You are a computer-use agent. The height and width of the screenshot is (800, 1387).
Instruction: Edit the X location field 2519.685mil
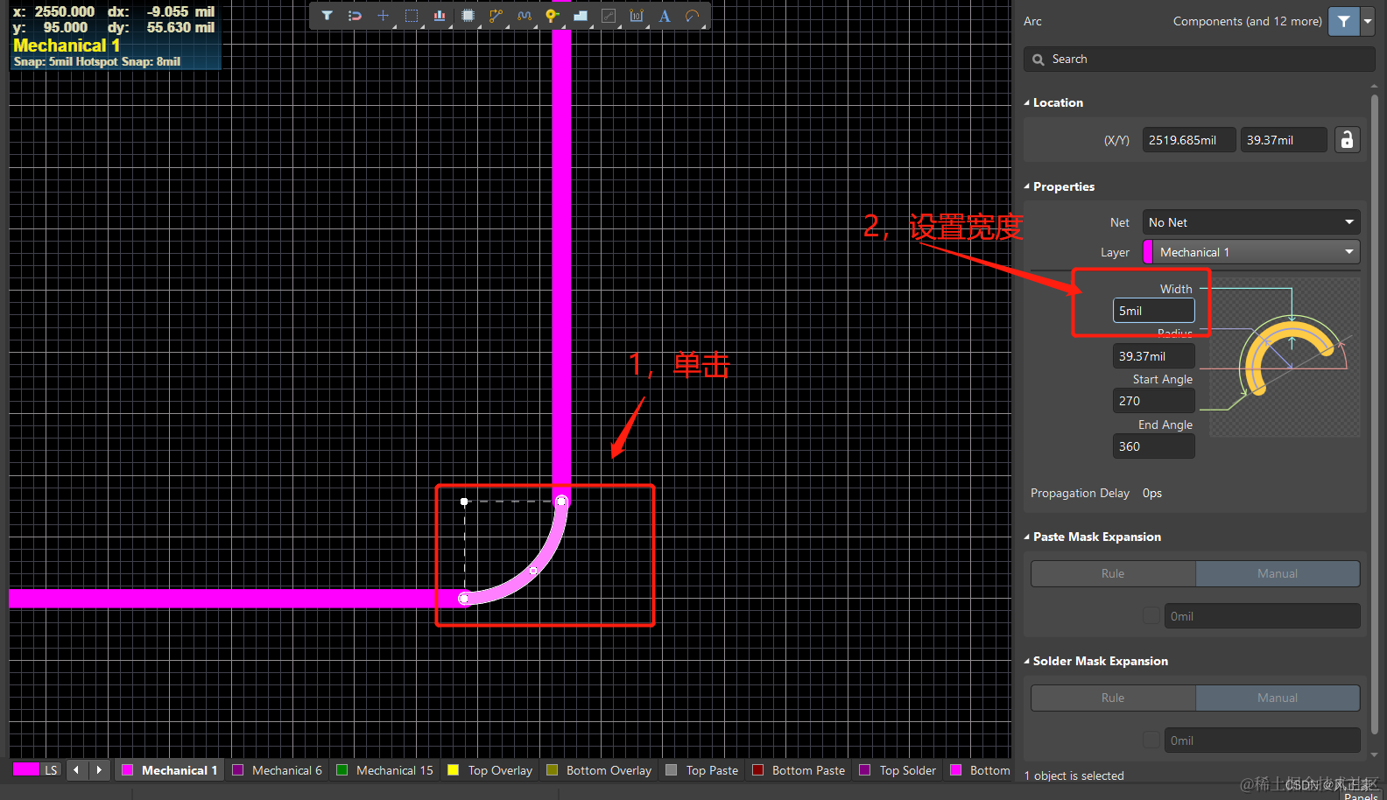click(1189, 140)
